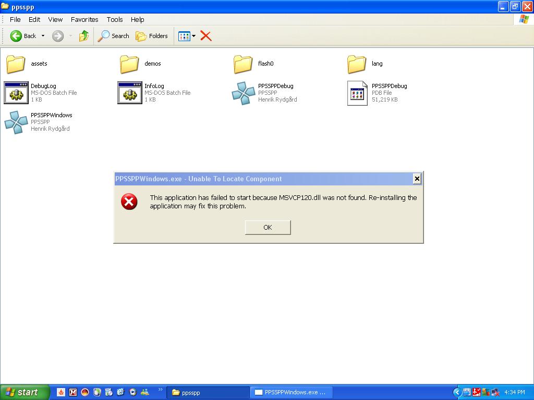
Task: Select the InfoLog batch file icon
Action: pyautogui.click(x=129, y=93)
